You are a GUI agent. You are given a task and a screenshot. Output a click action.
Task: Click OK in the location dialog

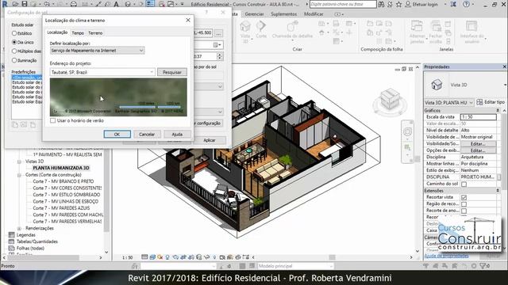tap(117, 134)
